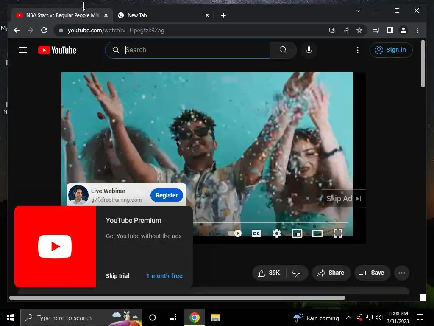Click the Windows taskbar search box

click(x=81, y=318)
